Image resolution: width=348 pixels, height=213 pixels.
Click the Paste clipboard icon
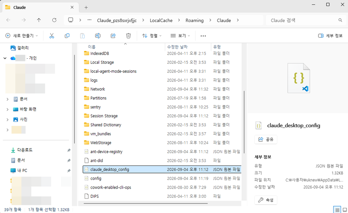click(82, 36)
